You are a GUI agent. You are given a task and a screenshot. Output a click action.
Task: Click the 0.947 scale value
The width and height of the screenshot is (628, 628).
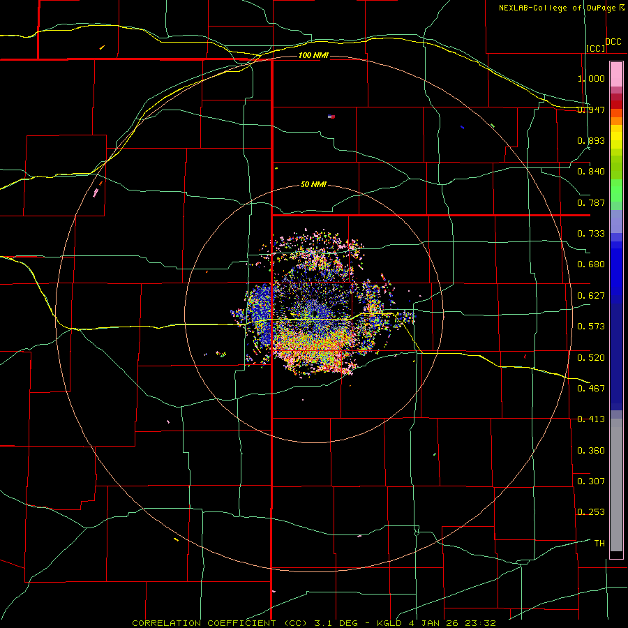point(591,110)
